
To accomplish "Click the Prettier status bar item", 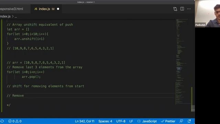I will [x=168, y=121].
